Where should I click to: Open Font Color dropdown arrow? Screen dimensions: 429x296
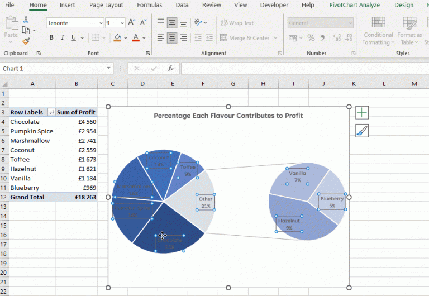tap(144, 38)
